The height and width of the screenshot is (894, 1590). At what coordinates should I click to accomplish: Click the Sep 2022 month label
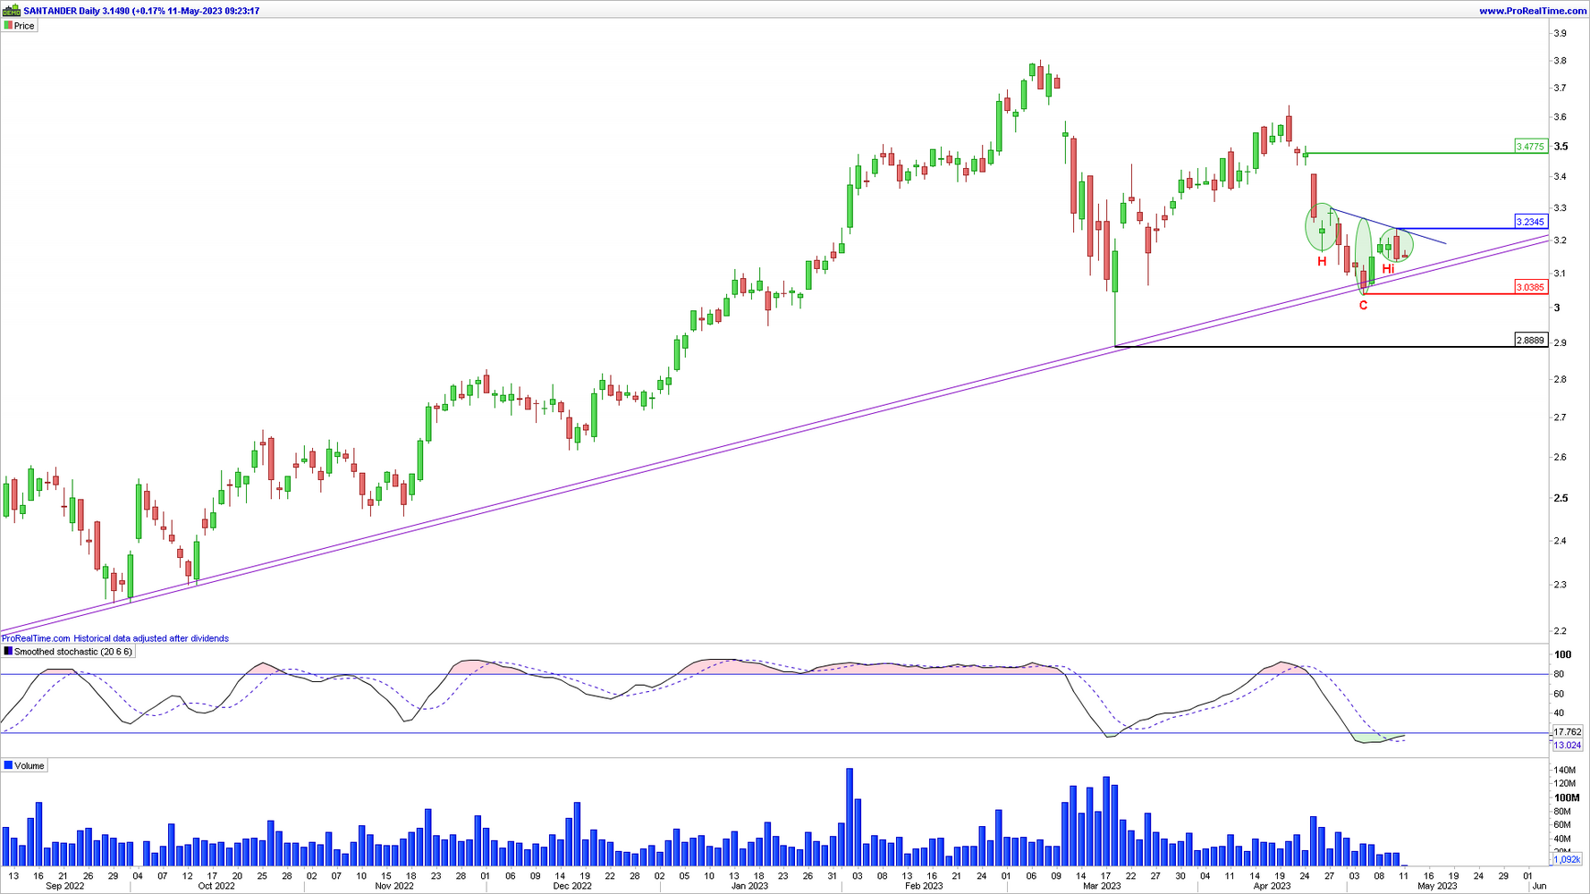(x=64, y=887)
